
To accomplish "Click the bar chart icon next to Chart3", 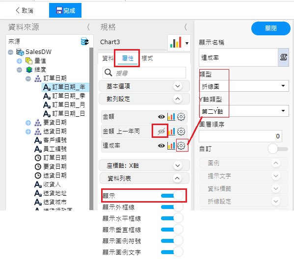I will click(176, 42).
